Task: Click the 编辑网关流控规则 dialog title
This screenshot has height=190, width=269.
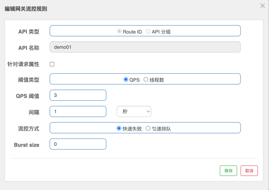Action: click(26, 9)
